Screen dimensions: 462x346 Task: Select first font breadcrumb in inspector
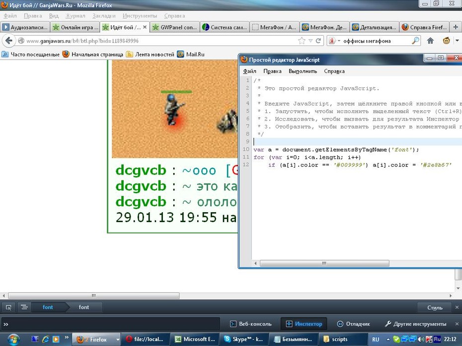click(47, 307)
